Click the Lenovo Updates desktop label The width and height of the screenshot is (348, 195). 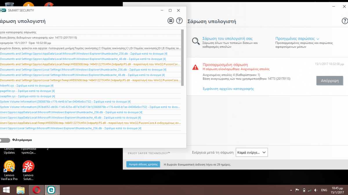coord(9,151)
